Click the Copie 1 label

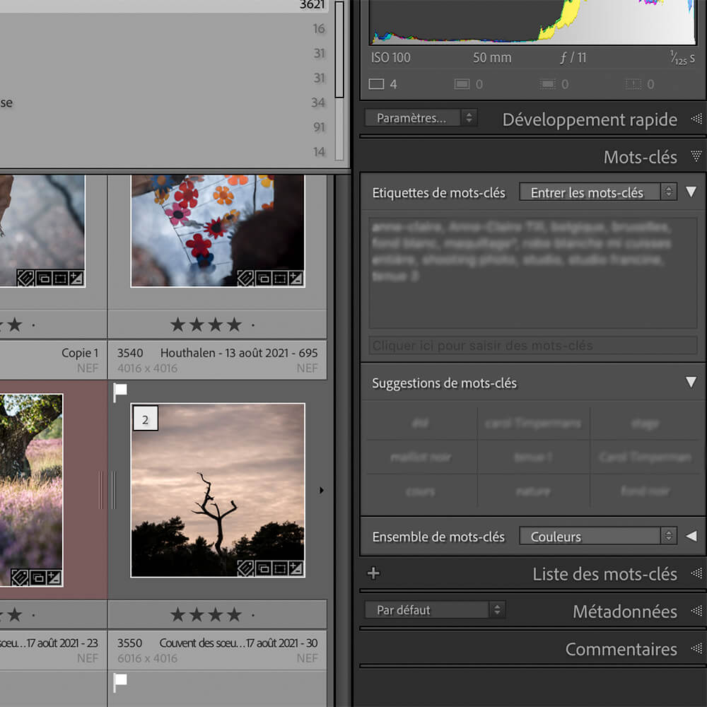pos(80,353)
